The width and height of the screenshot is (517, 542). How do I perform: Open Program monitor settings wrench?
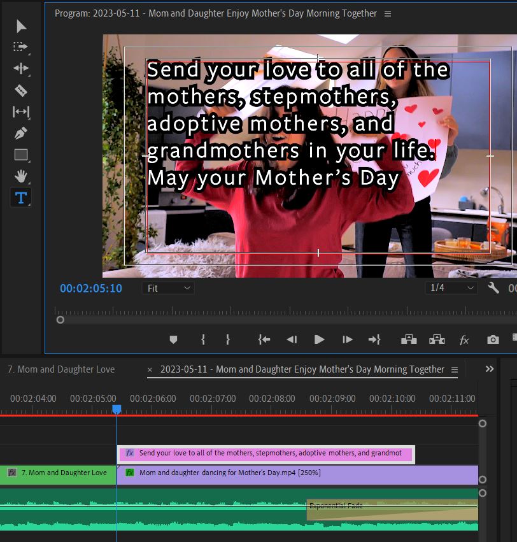tap(493, 288)
